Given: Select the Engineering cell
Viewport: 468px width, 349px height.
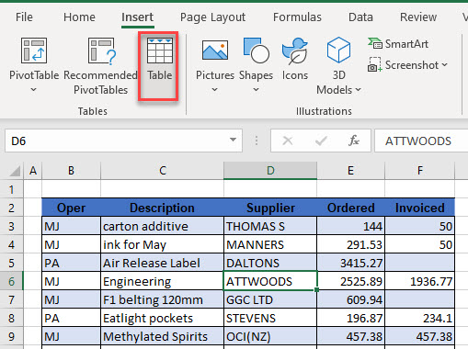Looking at the screenshot, I should tap(163, 281).
